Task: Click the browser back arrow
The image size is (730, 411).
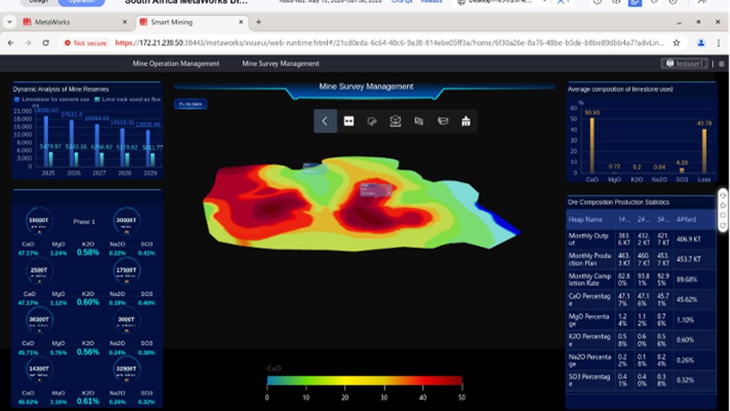Action: (x=11, y=43)
